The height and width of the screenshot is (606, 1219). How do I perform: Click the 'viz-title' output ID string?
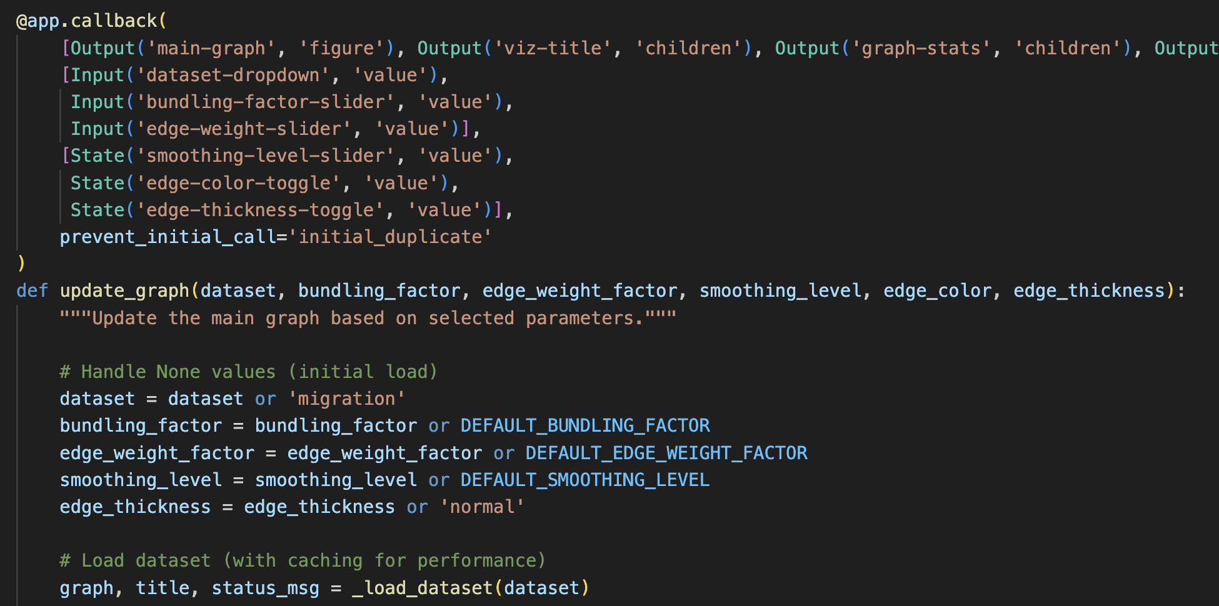pyautogui.click(x=553, y=48)
